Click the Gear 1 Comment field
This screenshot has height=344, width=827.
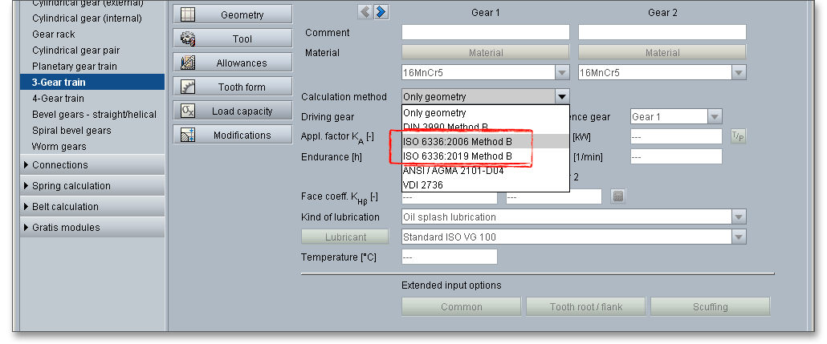click(x=485, y=33)
